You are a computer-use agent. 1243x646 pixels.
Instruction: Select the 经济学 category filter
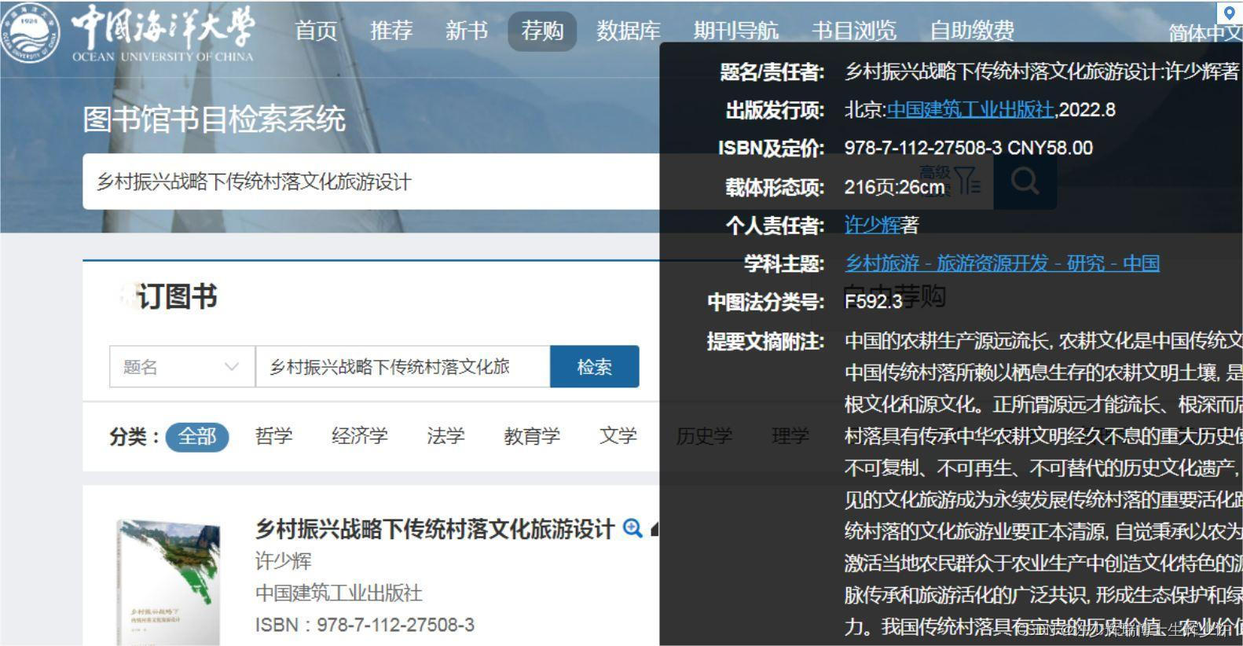(360, 436)
